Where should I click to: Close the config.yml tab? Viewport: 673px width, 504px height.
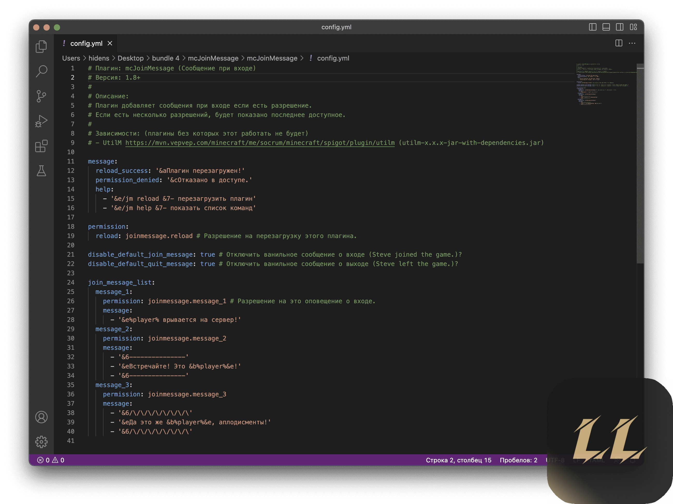click(110, 43)
